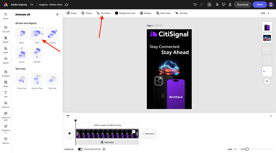Screen dimensions: 276x153
Task: Play the video timeline
Action: point(70,133)
